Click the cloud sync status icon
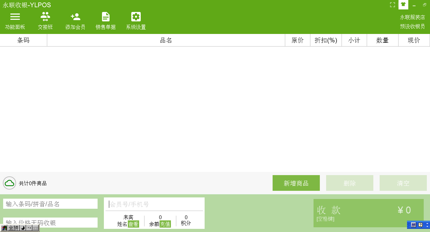The height and width of the screenshot is (232, 430). click(x=9, y=183)
